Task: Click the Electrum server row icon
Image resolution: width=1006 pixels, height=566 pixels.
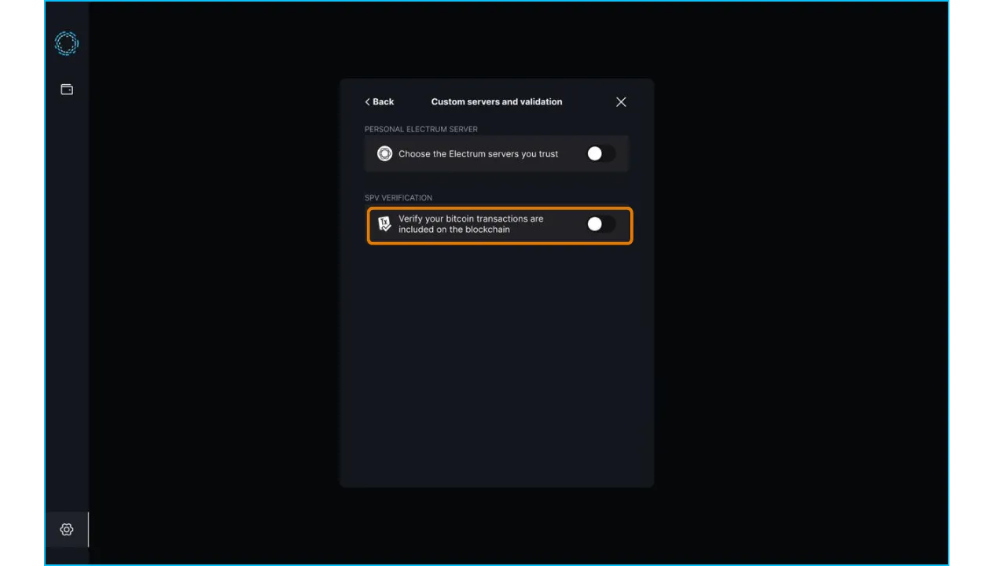Action: tap(384, 154)
